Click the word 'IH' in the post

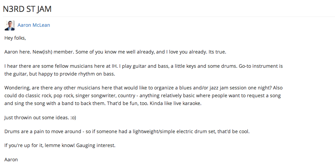(114, 66)
